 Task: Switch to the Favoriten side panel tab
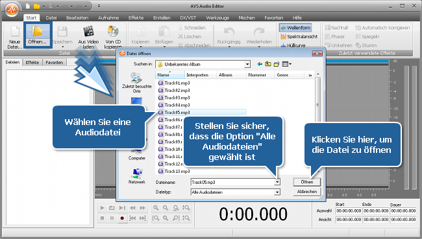54,63
